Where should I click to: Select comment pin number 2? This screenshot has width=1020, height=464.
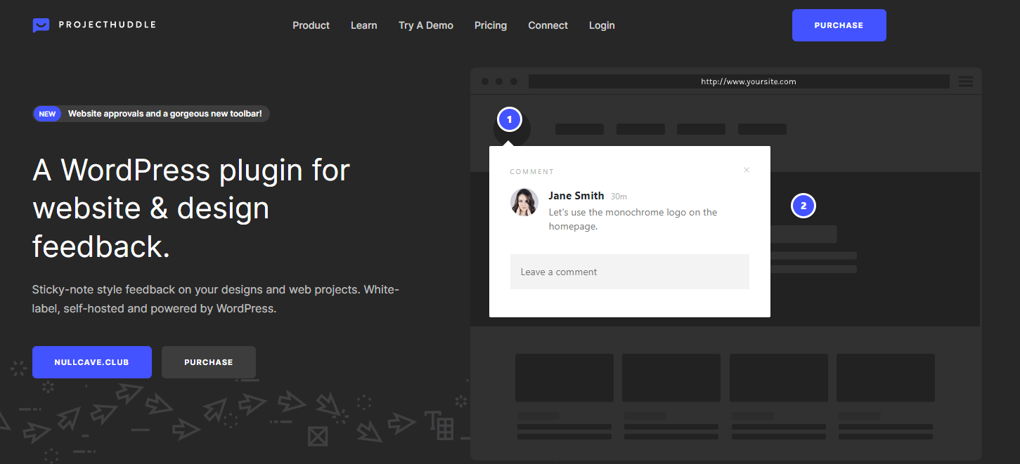[803, 205]
